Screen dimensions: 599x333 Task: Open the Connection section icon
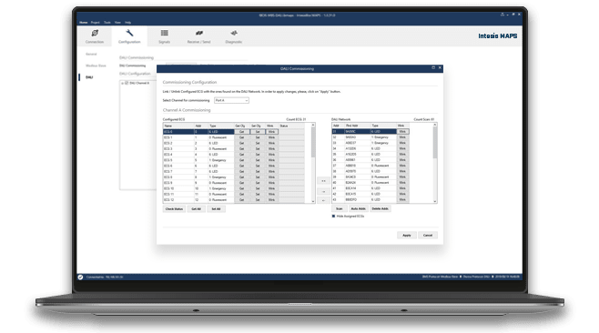[95, 33]
